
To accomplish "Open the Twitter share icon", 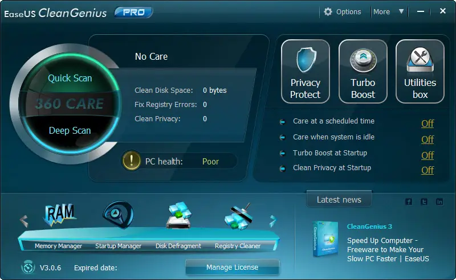I will pos(424,201).
